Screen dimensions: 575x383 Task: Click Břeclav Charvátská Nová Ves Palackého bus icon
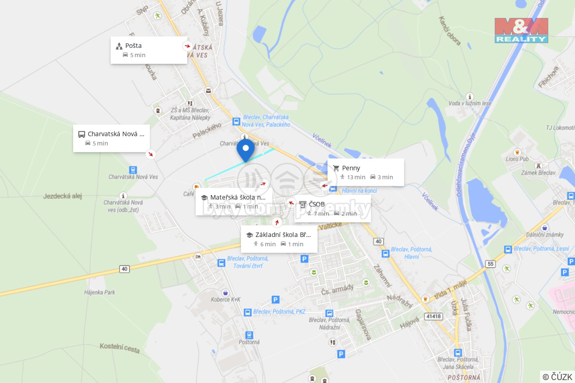[236, 121]
